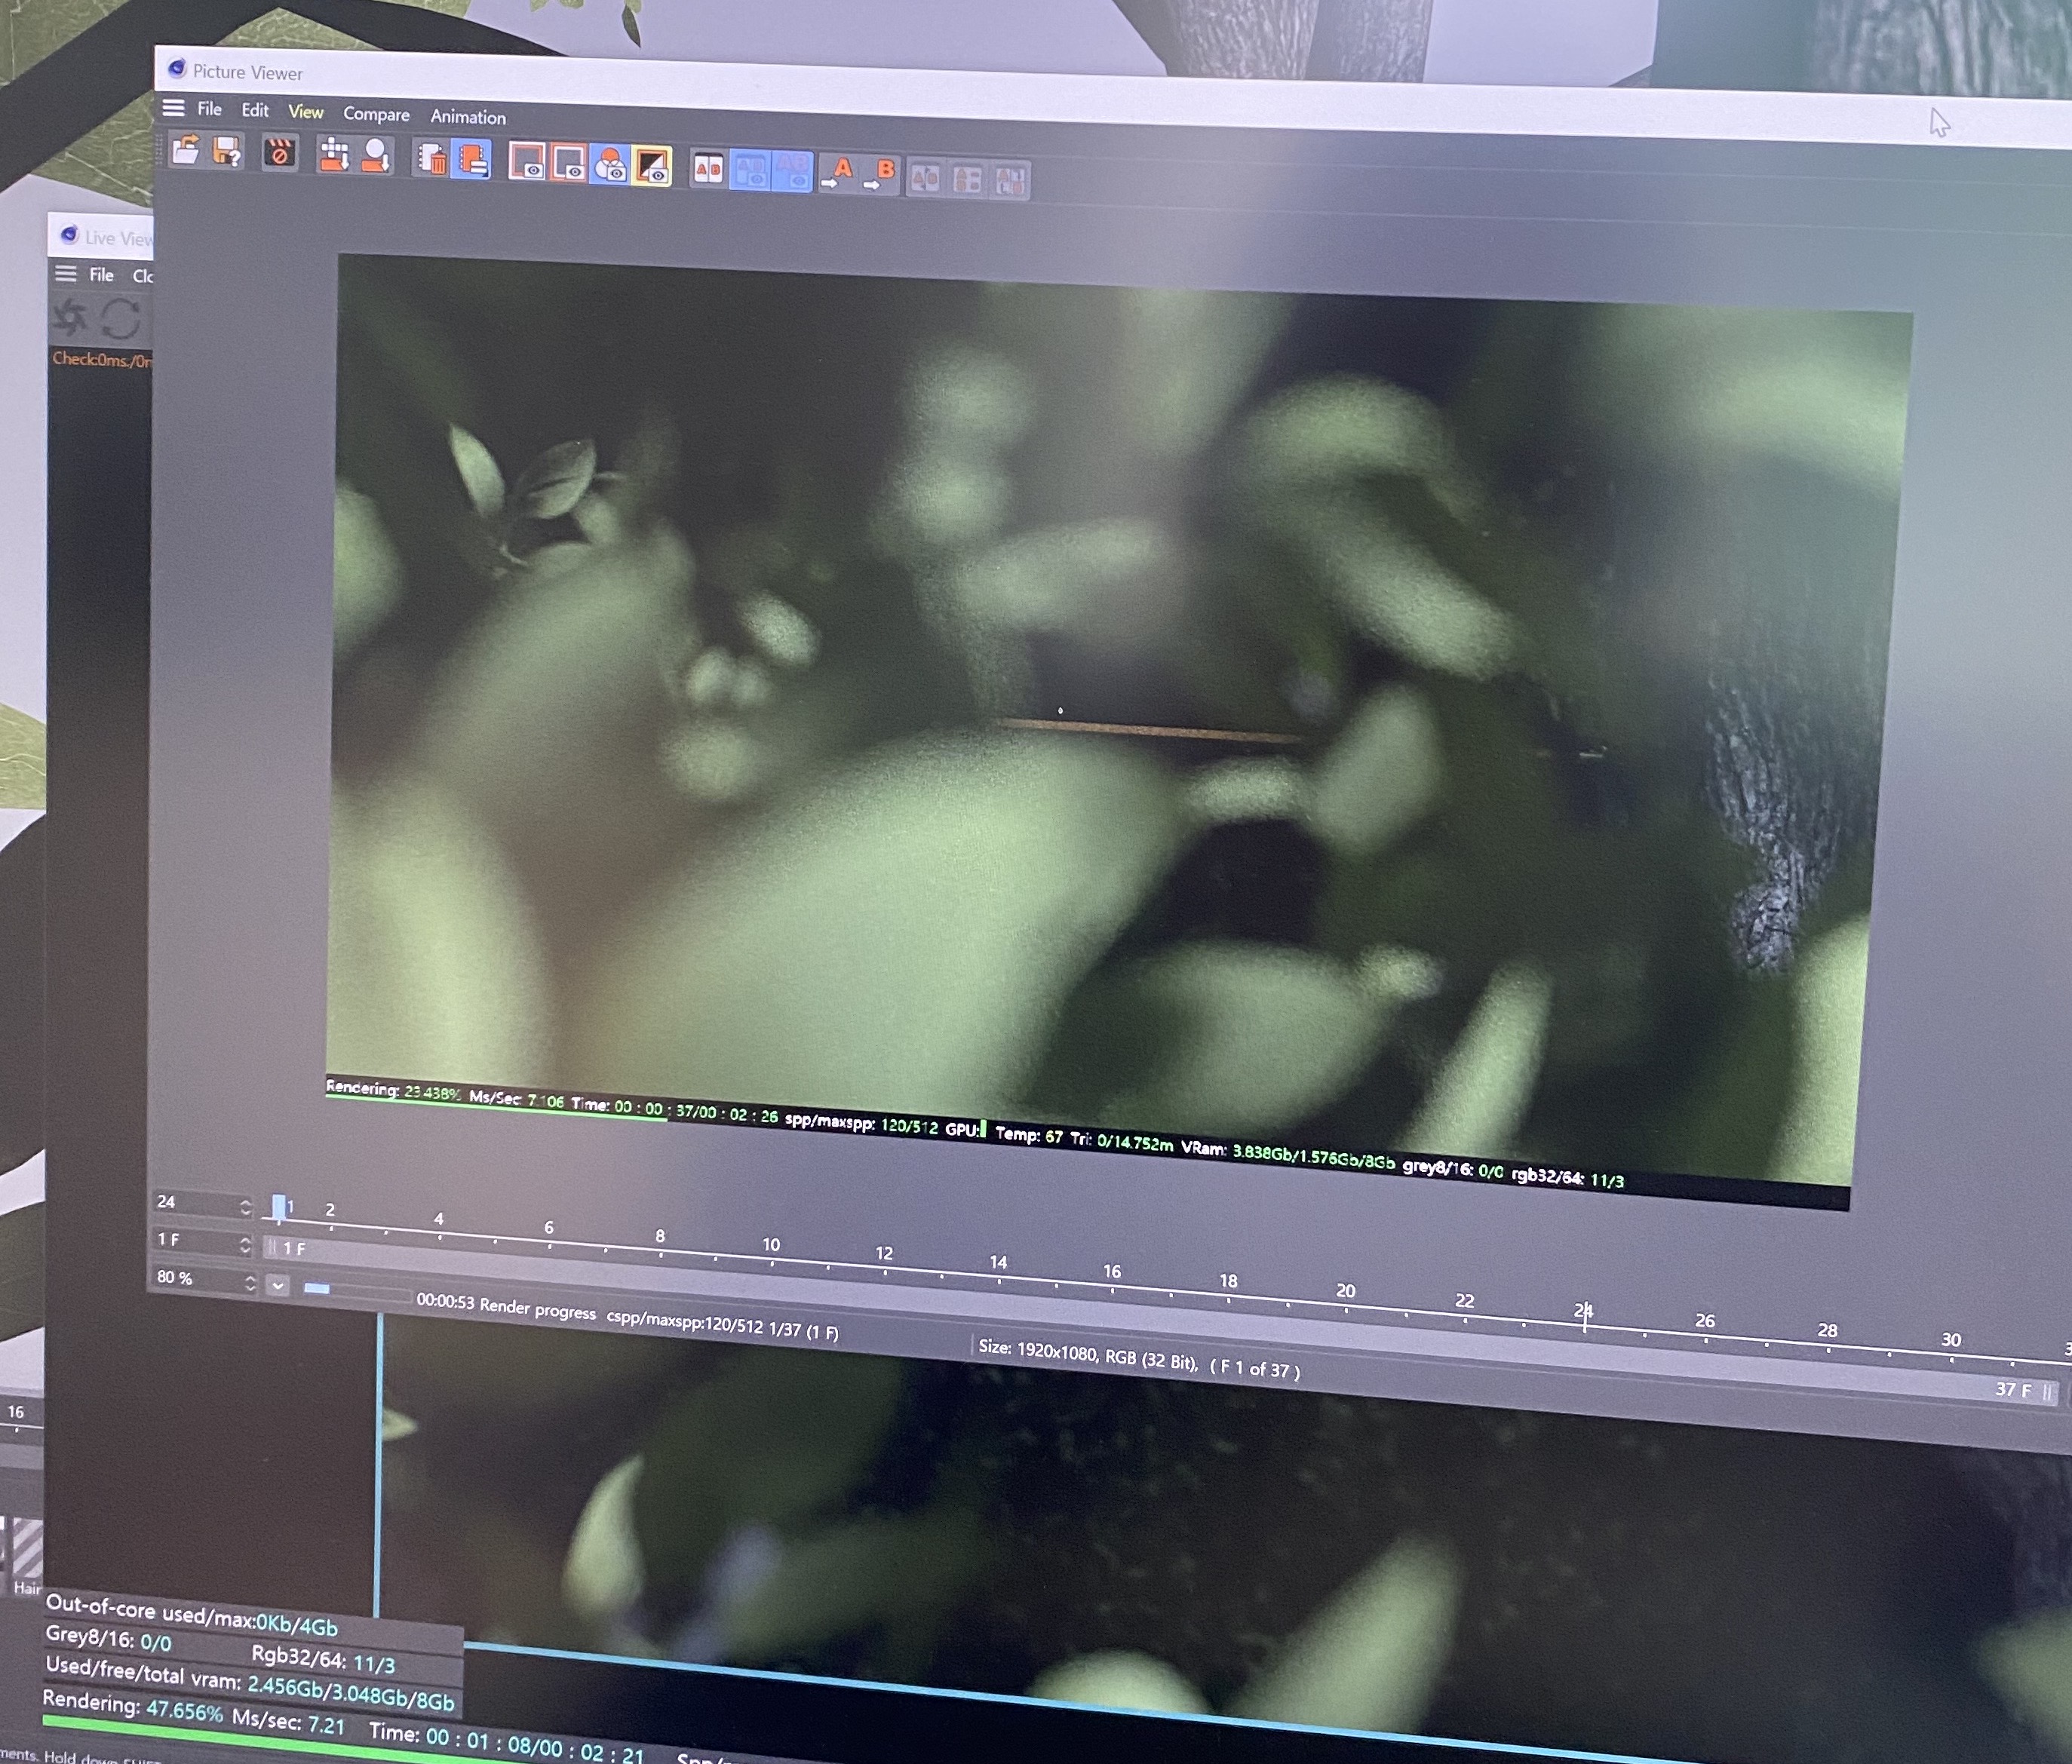This screenshot has height=1764, width=2072.
Task: Click the blue playhead at frame 1
Action: pos(279,1208)
